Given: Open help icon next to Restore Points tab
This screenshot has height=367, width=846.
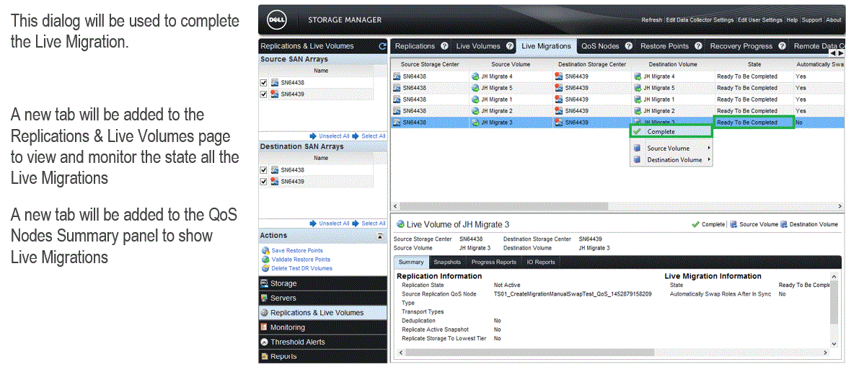Looking at the screenshot, I should (x=698, y=46).
